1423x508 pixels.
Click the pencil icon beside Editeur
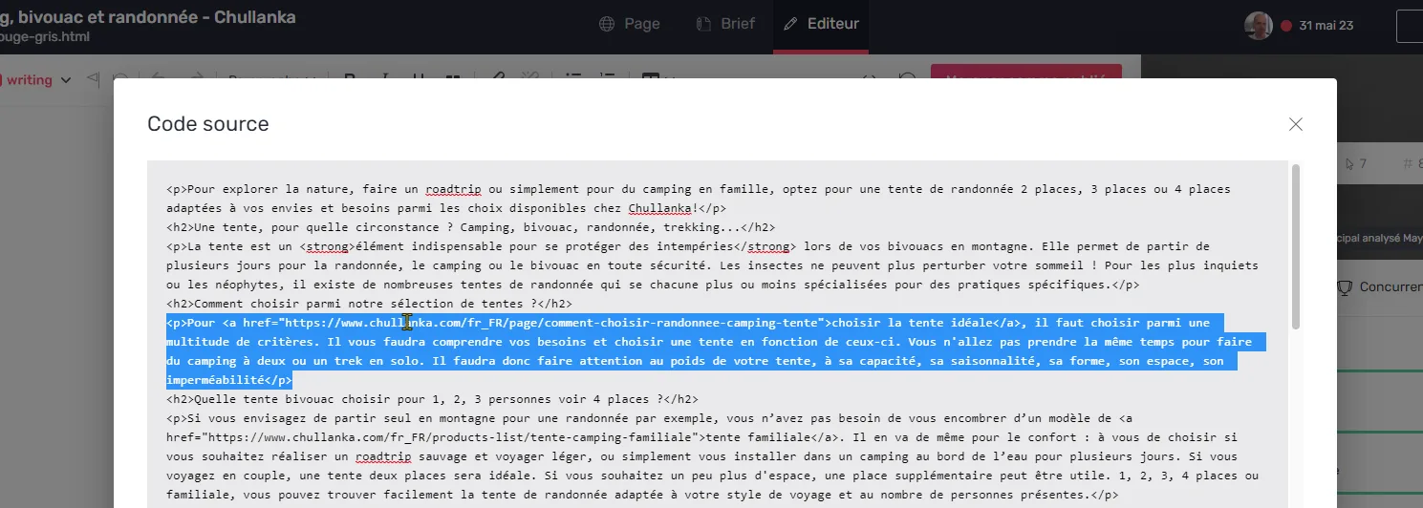pyautogui.click(x=790, y=24)
